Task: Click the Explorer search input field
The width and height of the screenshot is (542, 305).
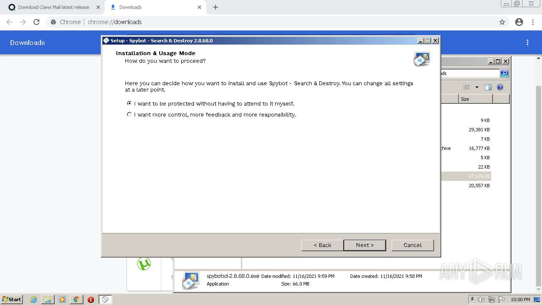Action: point(470,73)
